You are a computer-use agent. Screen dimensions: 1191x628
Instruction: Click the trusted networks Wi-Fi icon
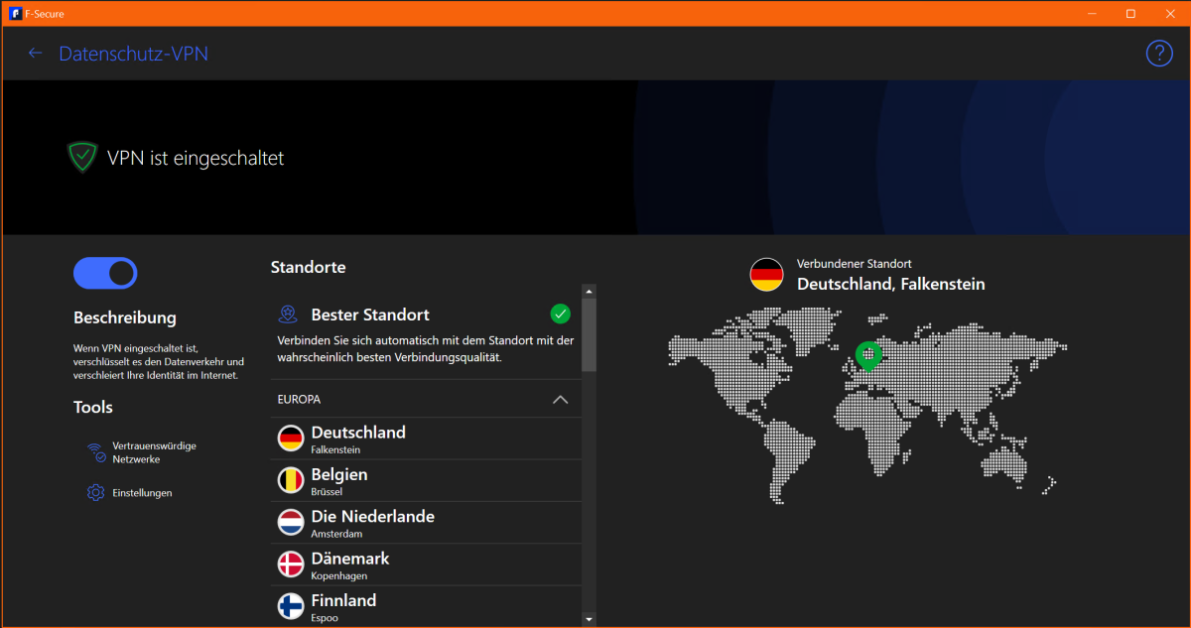[x=96, y=452]
